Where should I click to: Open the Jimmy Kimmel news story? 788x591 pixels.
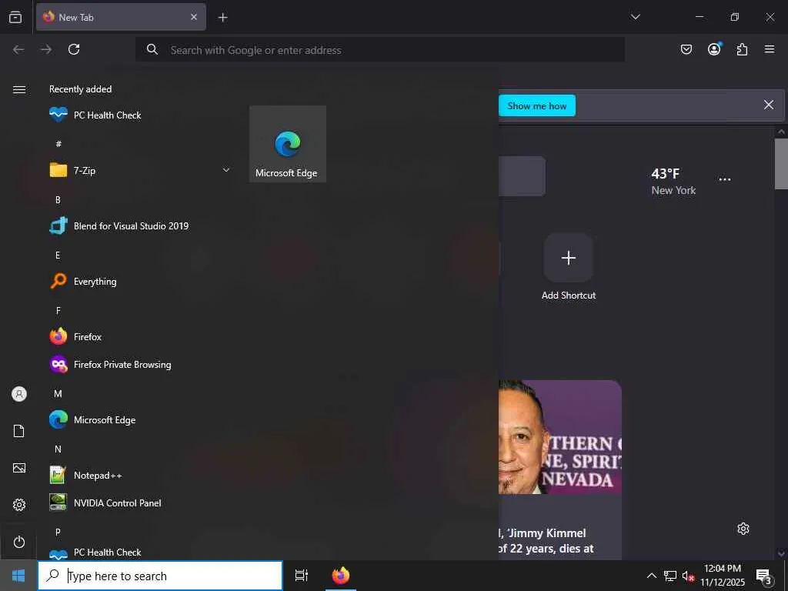(x=560, y=469)
